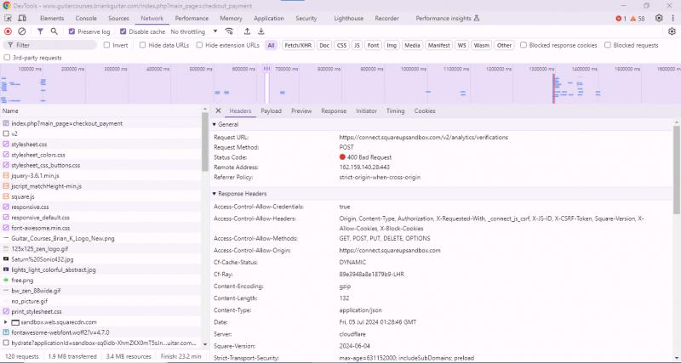Select the Saturn%20Sonic432.jpg request row
The height and width of the screenshot is (363, 681).
(x=101, y=259)
